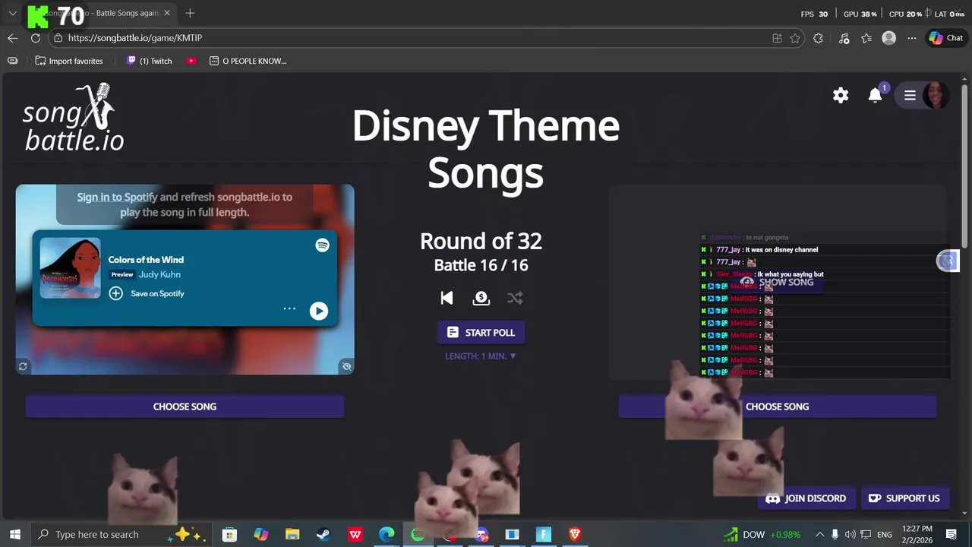The image size is (972, 547).
Task: Open the media control music icon
Action: (844, 38)
